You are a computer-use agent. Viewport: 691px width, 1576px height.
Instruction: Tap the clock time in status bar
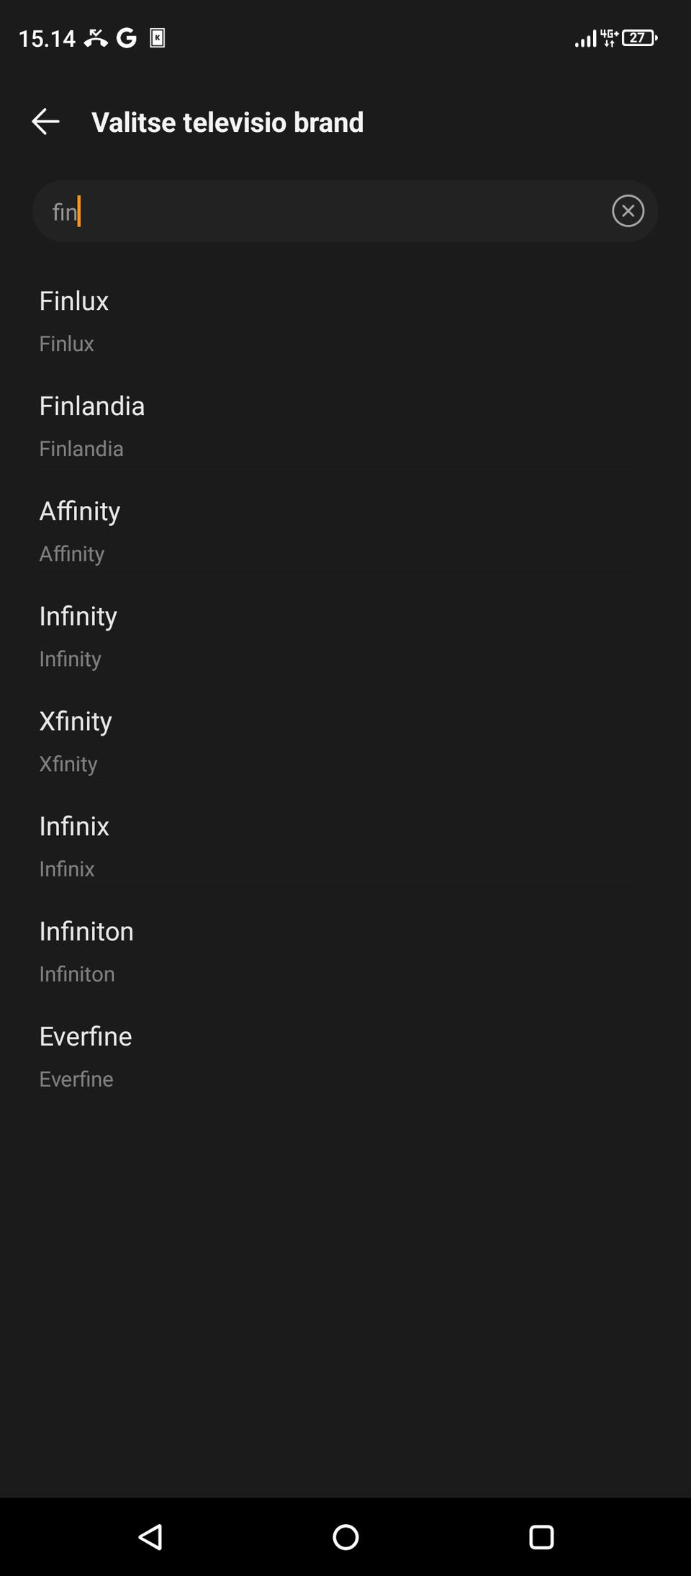[47, 38]
